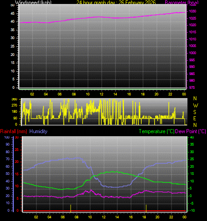Click the 18 hour label under the bottom graph
Viewport: 207px width, 221px height.
point(144,217)
